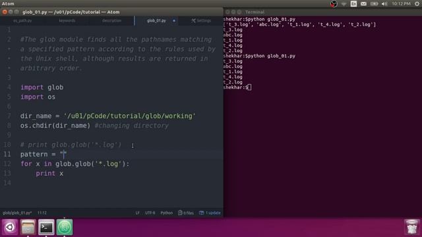Open the keyboard input language indicator
The width and height of the screenshot is (422, 237).
353,4
